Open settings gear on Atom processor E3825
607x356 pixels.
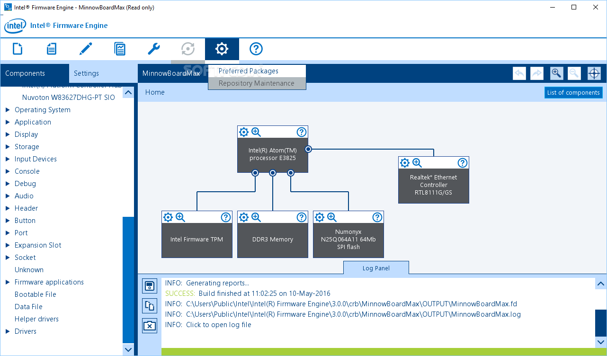pos(244,132)
